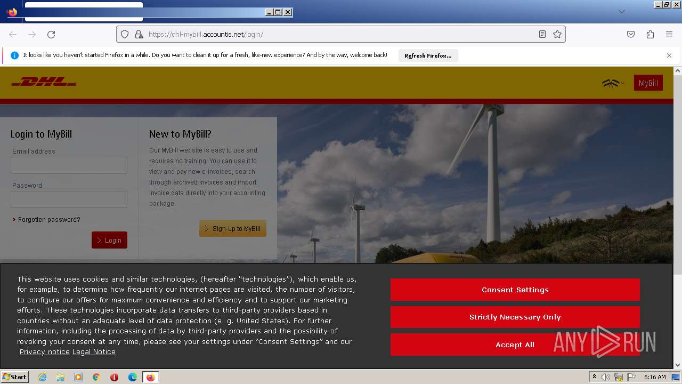Click the MyBill header button
Screen dimensions: 682x384
click(x=648, y=83)
